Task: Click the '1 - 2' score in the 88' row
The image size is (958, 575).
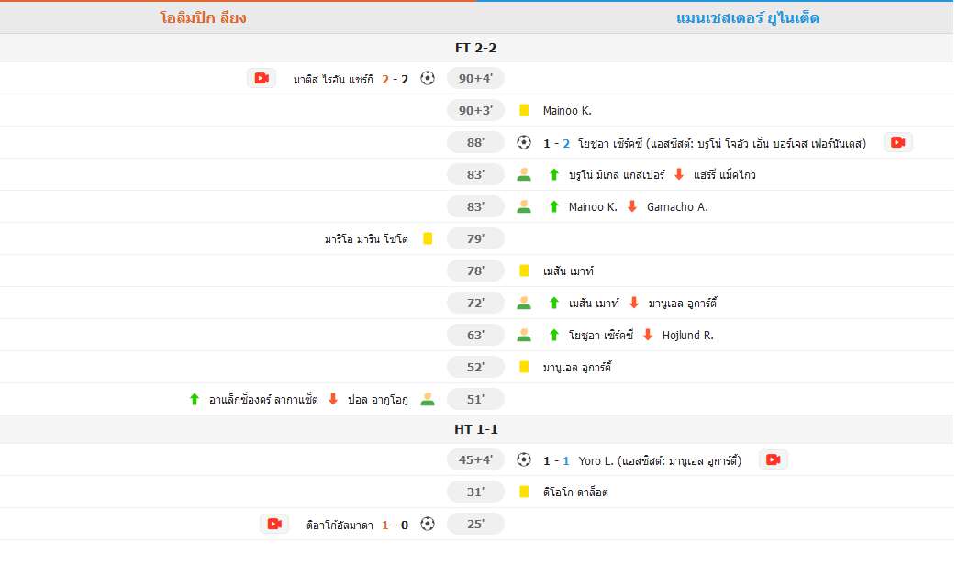Action: tap(556, 143)
